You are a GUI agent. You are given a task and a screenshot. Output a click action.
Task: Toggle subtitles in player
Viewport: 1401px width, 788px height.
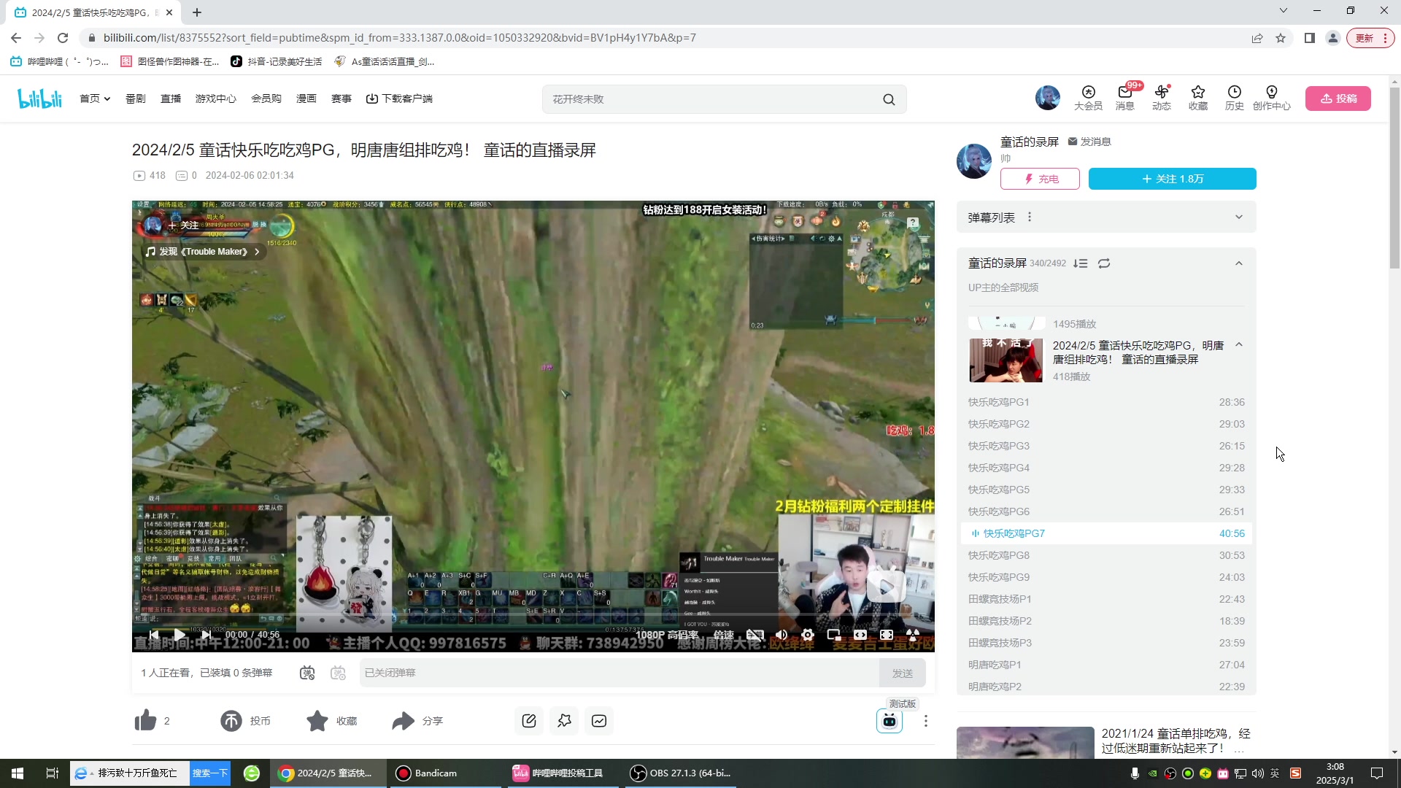tap(755, 635)
